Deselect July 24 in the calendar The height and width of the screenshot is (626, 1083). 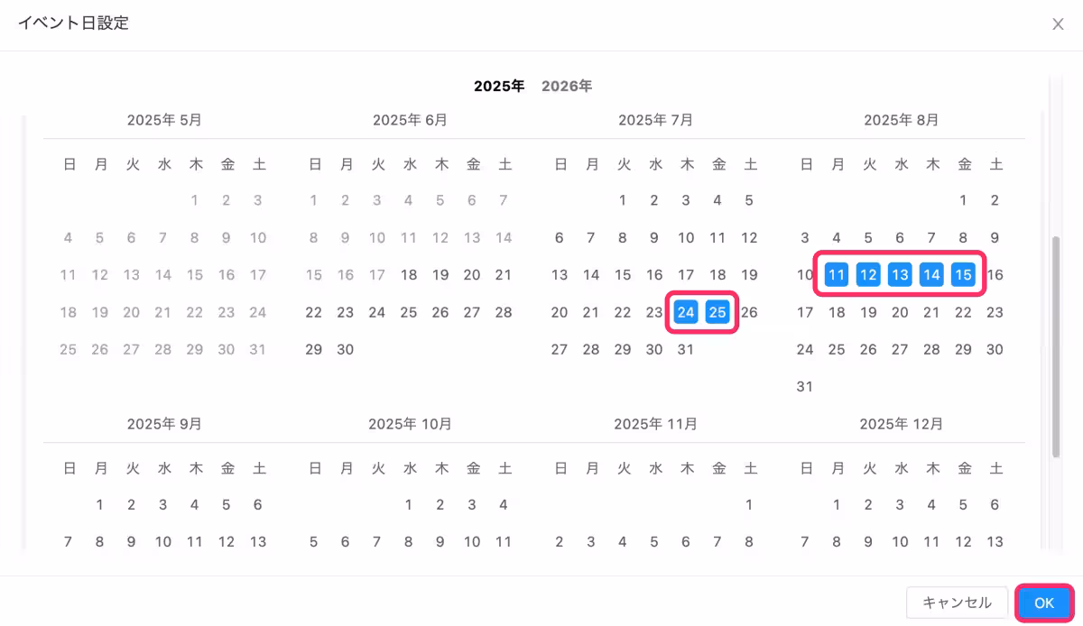[686, 312]
